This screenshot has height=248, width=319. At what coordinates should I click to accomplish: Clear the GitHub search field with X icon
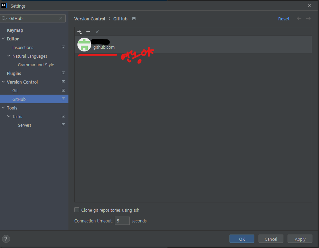tap(61, 18)
